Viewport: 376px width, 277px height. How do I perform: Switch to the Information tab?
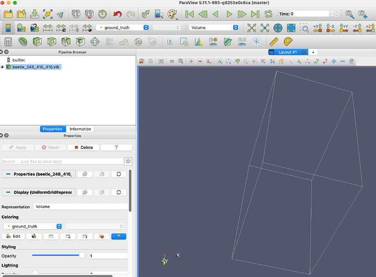pyautogui.click(x=80, y=129)
